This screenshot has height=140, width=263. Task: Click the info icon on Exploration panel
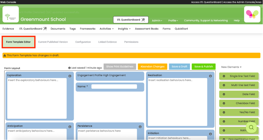[x=70, y=76]
